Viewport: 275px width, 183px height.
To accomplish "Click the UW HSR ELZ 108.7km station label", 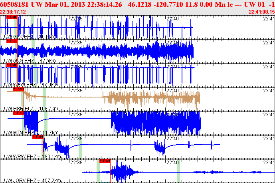I will click(31, 109).
